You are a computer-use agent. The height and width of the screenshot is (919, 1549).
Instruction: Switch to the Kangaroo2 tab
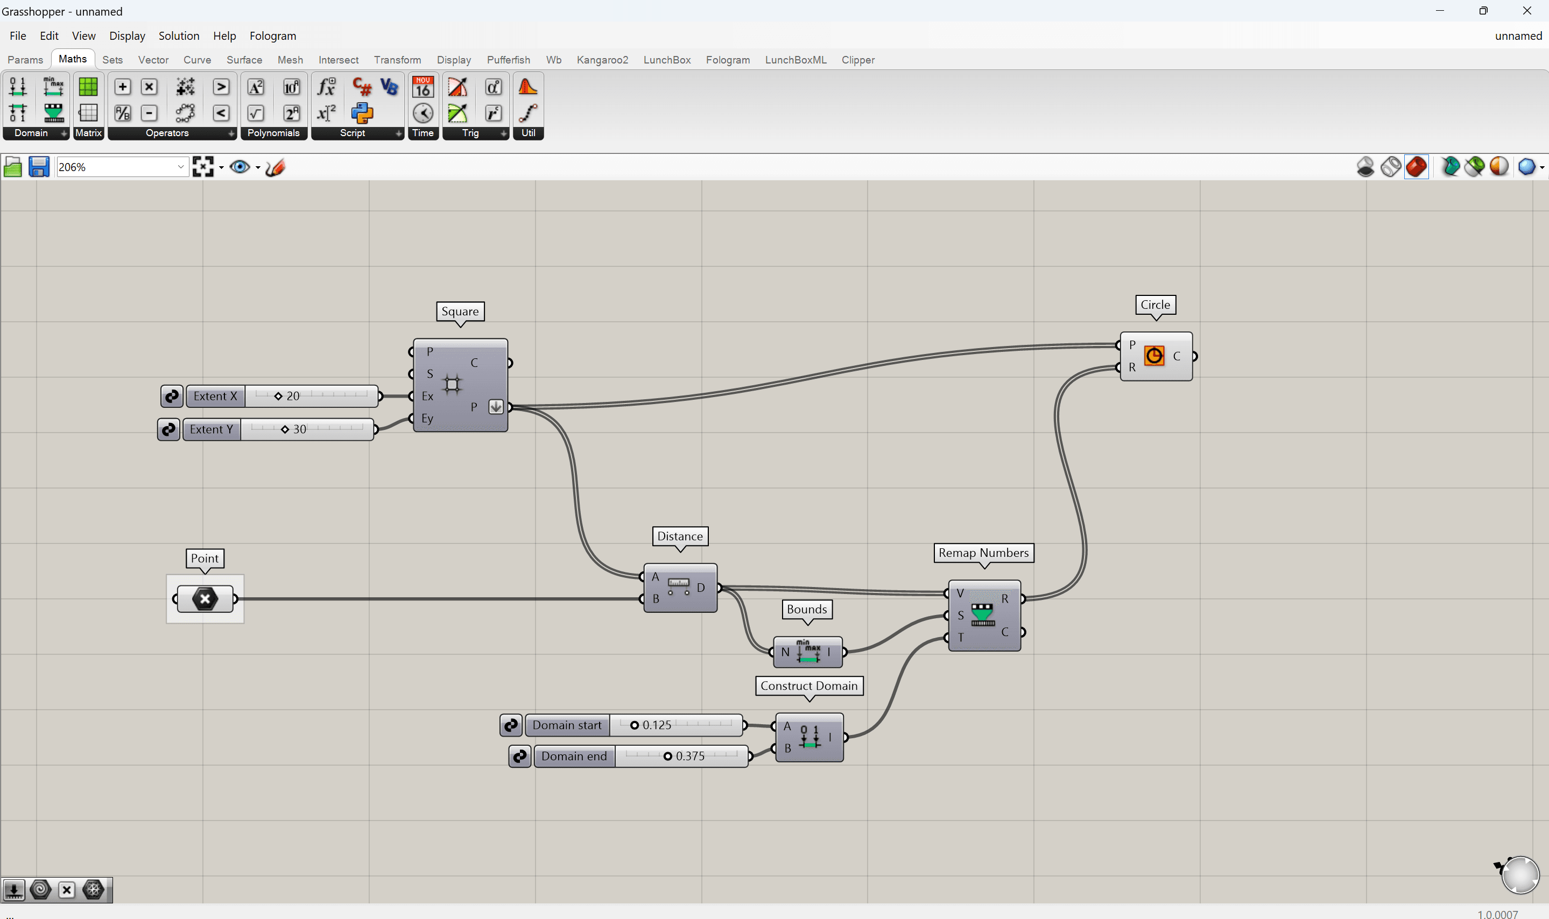[x=602, y=60]
